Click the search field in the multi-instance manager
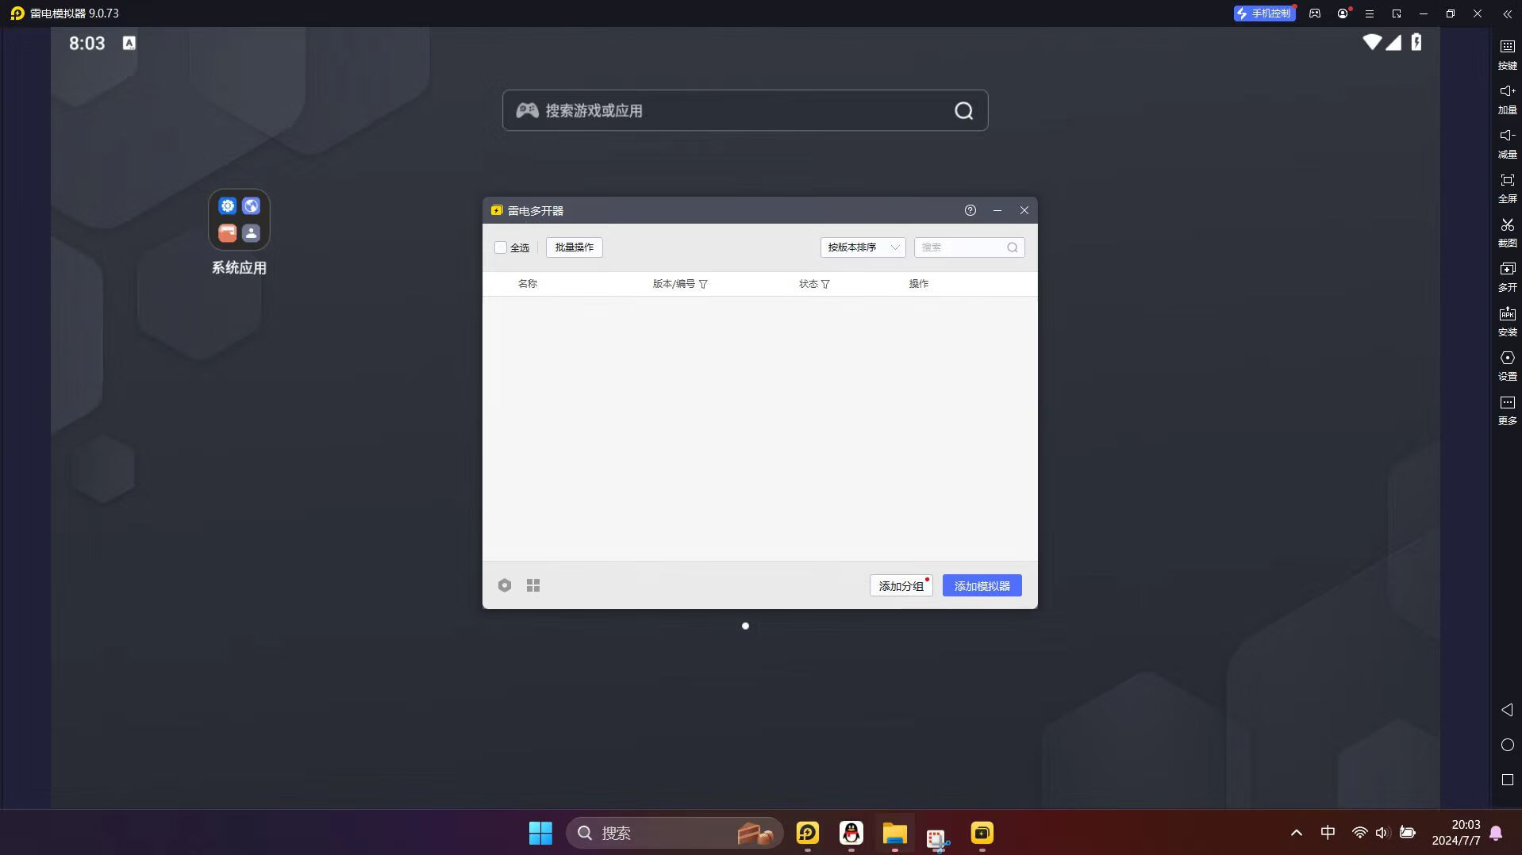 [x=962, y=247]
